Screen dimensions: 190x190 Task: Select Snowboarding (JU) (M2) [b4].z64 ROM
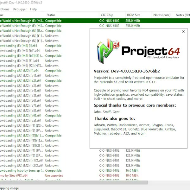(21, 91)
